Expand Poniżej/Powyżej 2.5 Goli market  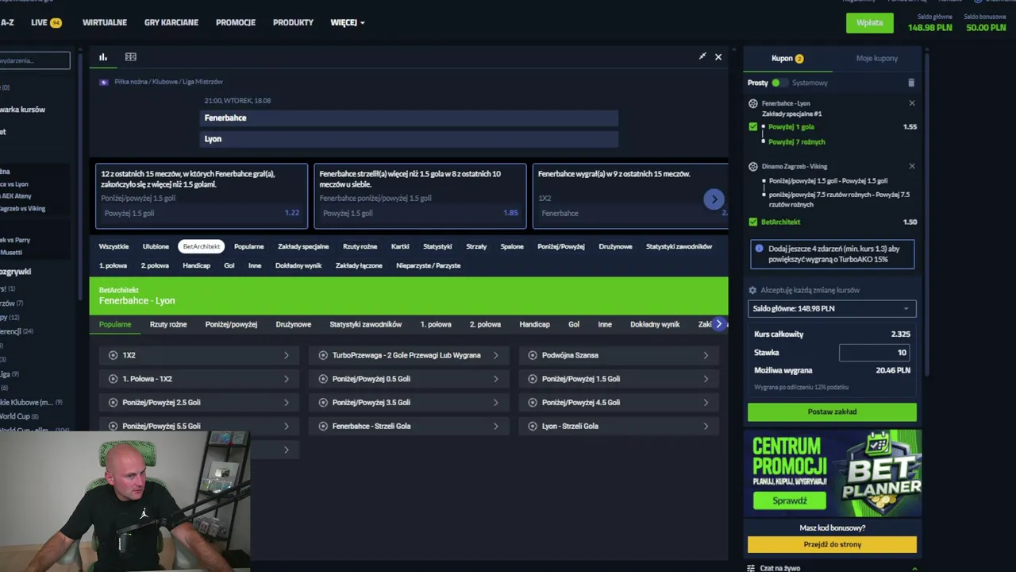pyautogui.click(x=198, y=403)
